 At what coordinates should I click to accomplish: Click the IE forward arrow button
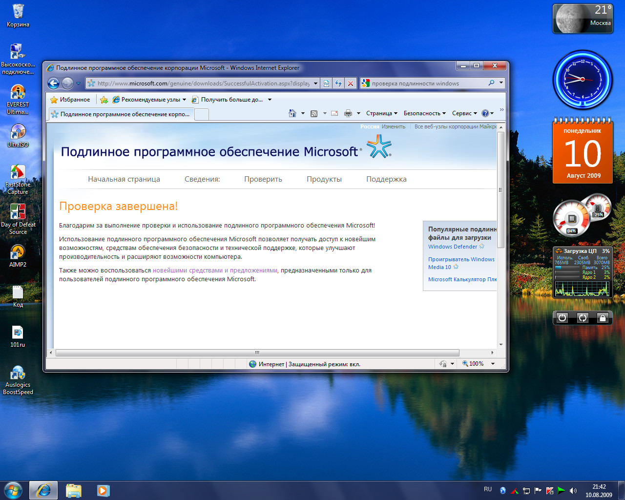[67, 83]
